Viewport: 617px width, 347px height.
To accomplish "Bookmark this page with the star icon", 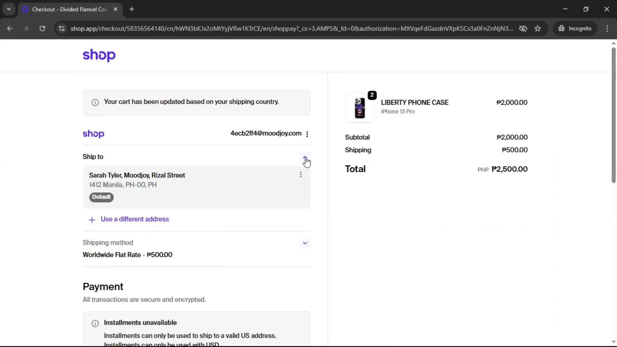I will 538,29.
